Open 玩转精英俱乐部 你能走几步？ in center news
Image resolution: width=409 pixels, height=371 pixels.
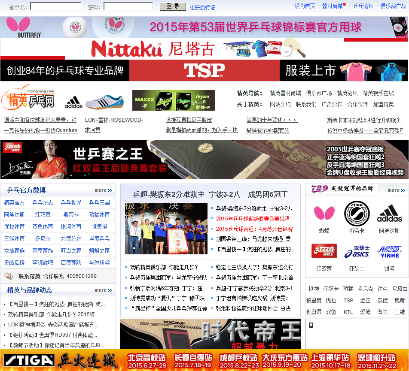[164, 267]
